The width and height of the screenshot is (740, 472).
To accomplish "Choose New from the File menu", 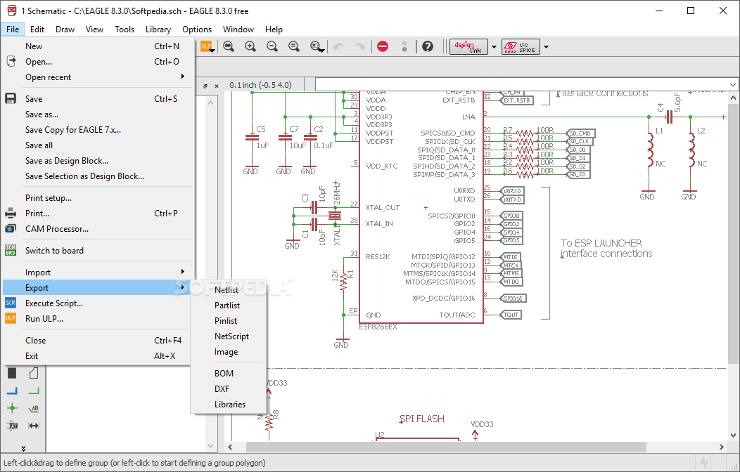I will (x=98, y=46).
